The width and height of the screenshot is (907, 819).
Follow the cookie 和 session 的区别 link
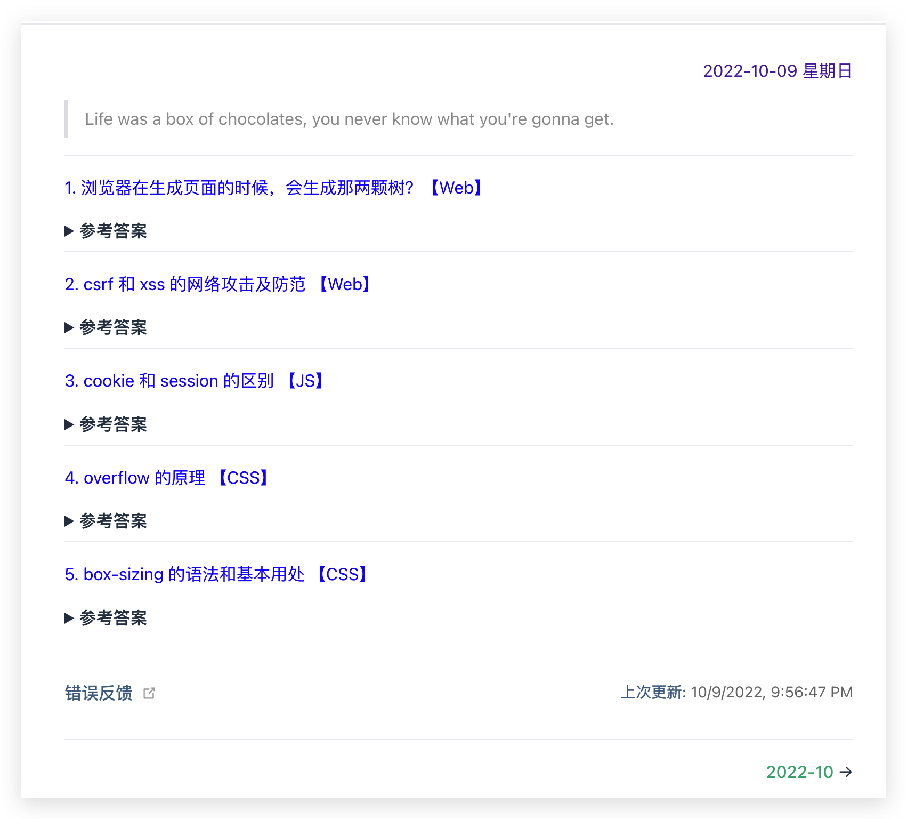click(193, 381)
